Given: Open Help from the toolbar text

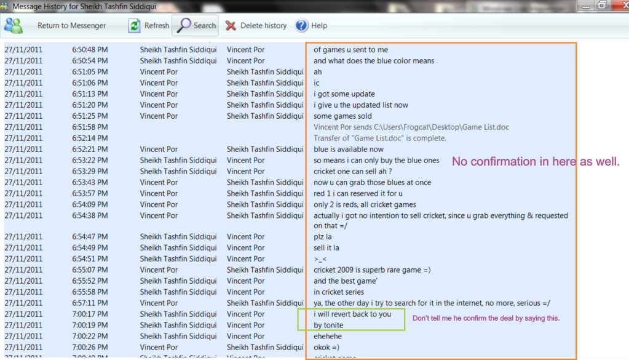Looking at the screenshot, I should click(x=319, y=26).
